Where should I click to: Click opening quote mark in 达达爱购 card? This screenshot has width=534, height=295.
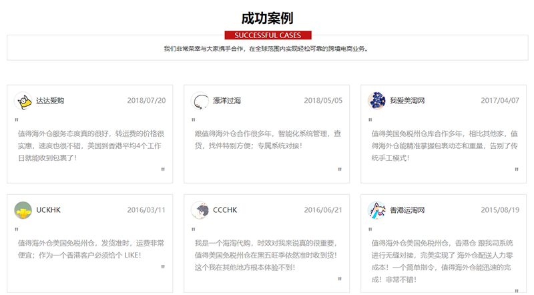(17, 121)
